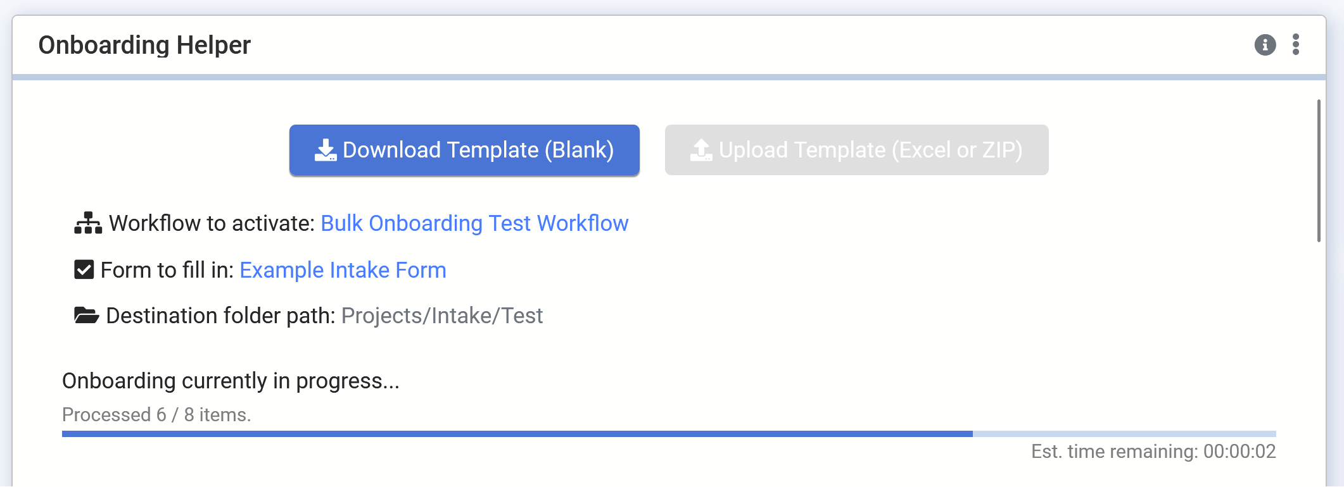This screenshot has width=1344, height=487.
Task: Click the vertical scrollbar on right
Action: [x=1319, y=171]
